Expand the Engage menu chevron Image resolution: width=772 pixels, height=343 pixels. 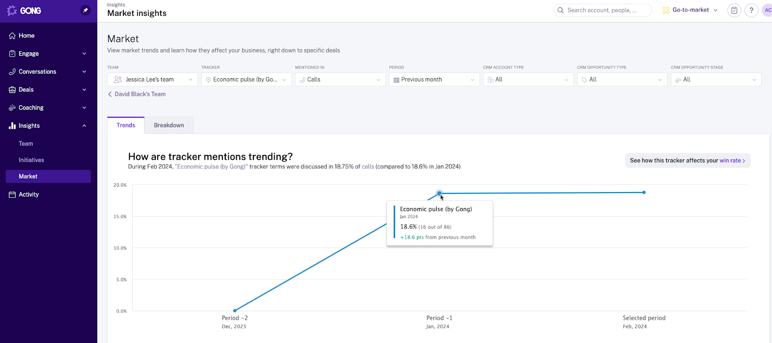pos(84,54)
